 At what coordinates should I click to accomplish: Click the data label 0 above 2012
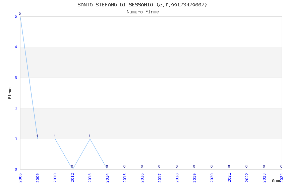click(72, 166)
